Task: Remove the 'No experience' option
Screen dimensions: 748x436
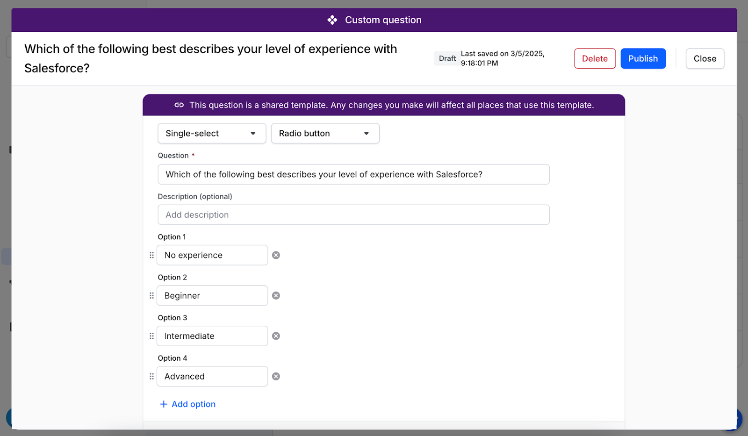Action: 276,255
